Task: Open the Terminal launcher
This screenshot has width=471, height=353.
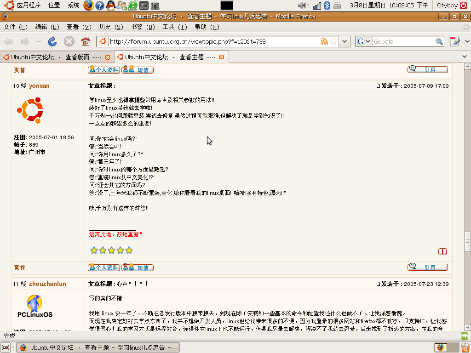Action: 144,6
